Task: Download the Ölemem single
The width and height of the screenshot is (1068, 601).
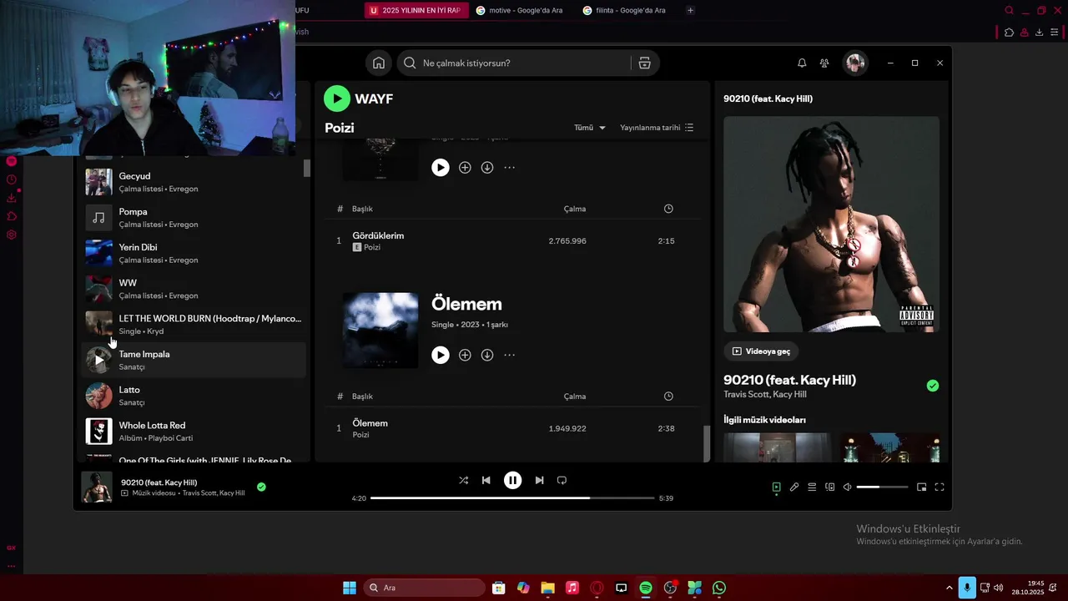Action: (x=487, y=355)
